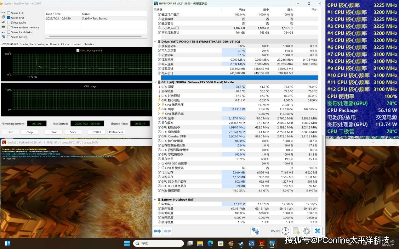This screenshot has height=249, width=399.
Task: Enable the Stress GPU(s) checkbox
Action: point(9,37)
